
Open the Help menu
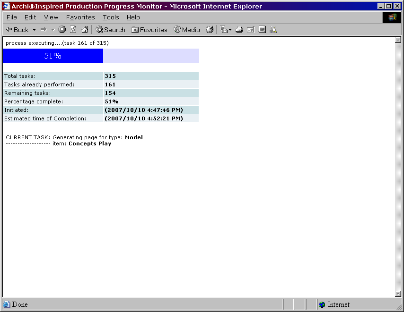pos(133,17)
